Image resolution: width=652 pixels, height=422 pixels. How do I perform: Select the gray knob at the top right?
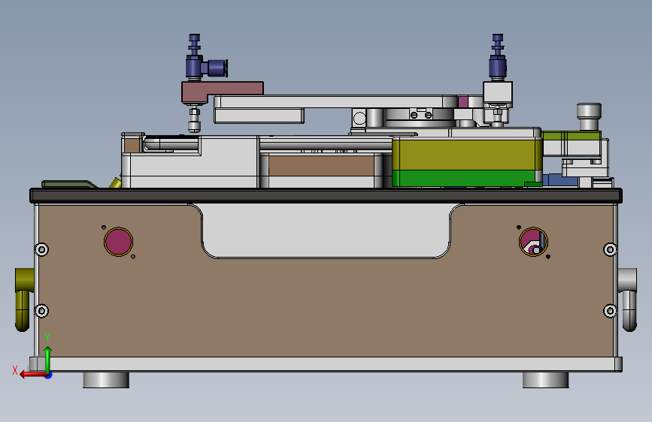point(589,116)
